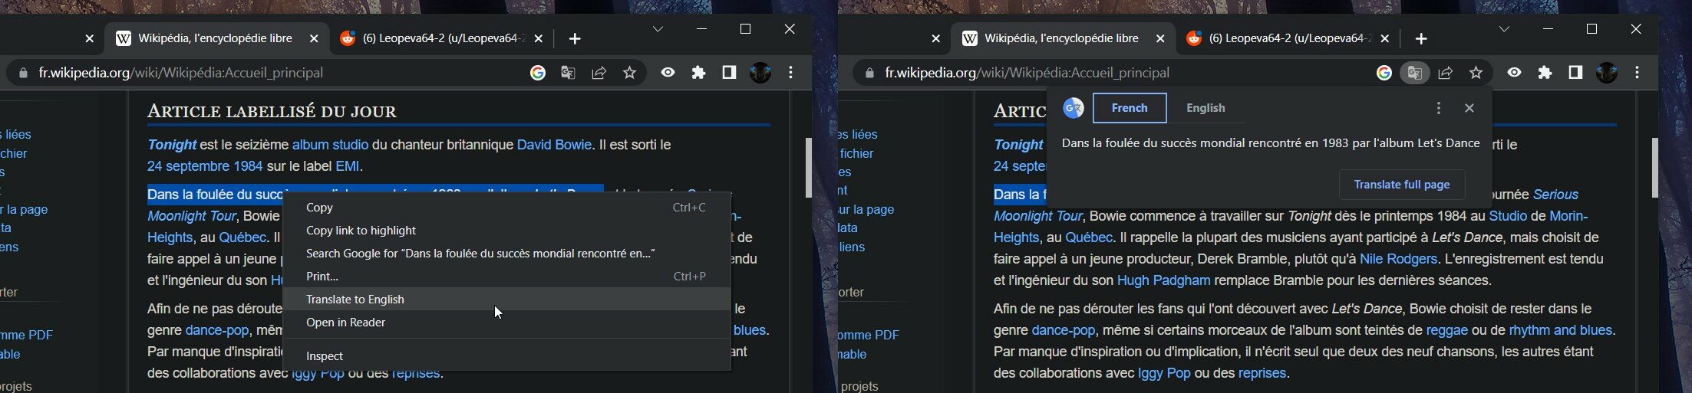Click active Translate icon in right window
Image resolution: width=1692 pixels, height=393 pixels.
click(1414, 73)
